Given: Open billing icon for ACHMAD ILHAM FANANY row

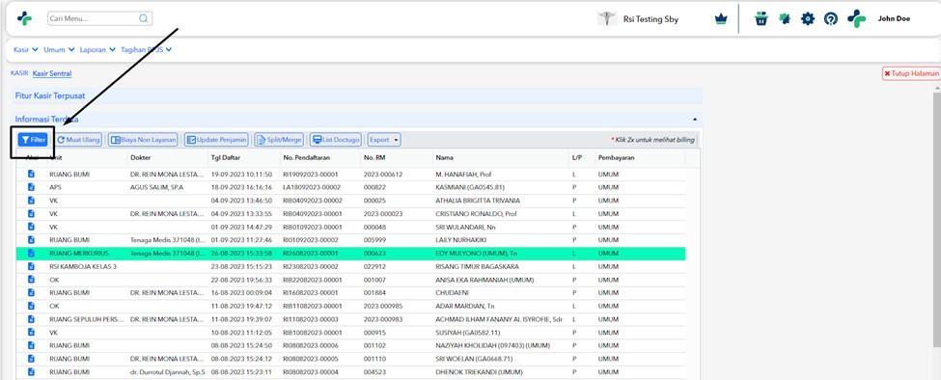Looking at the screenshot, I should (x=31, y=319).
